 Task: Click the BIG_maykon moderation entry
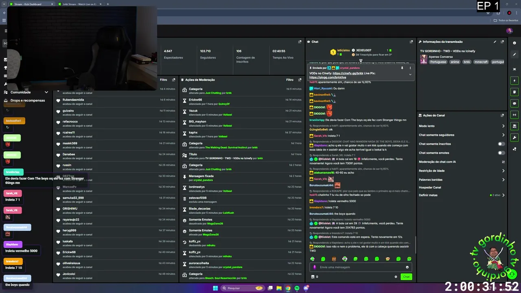pyautogui.click(x=242, y=123)
